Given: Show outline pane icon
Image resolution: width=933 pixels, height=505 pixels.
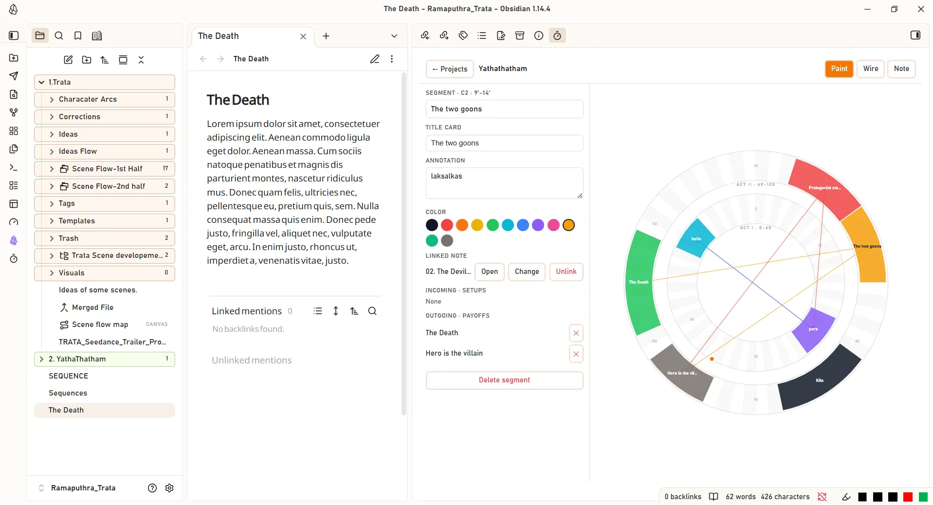Looking at the screenshot, I should (x=482, y=36).
